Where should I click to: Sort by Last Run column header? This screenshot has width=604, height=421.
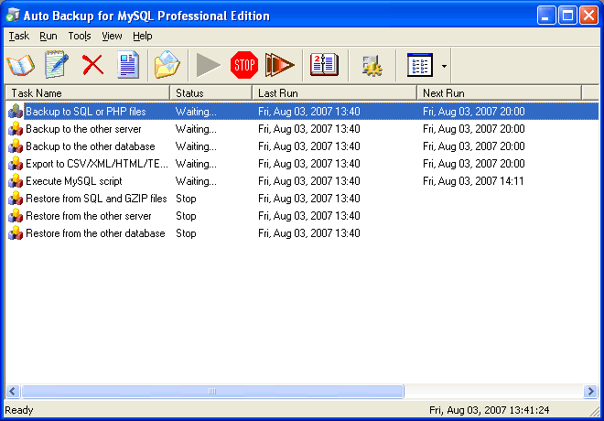tap(334, 92)
